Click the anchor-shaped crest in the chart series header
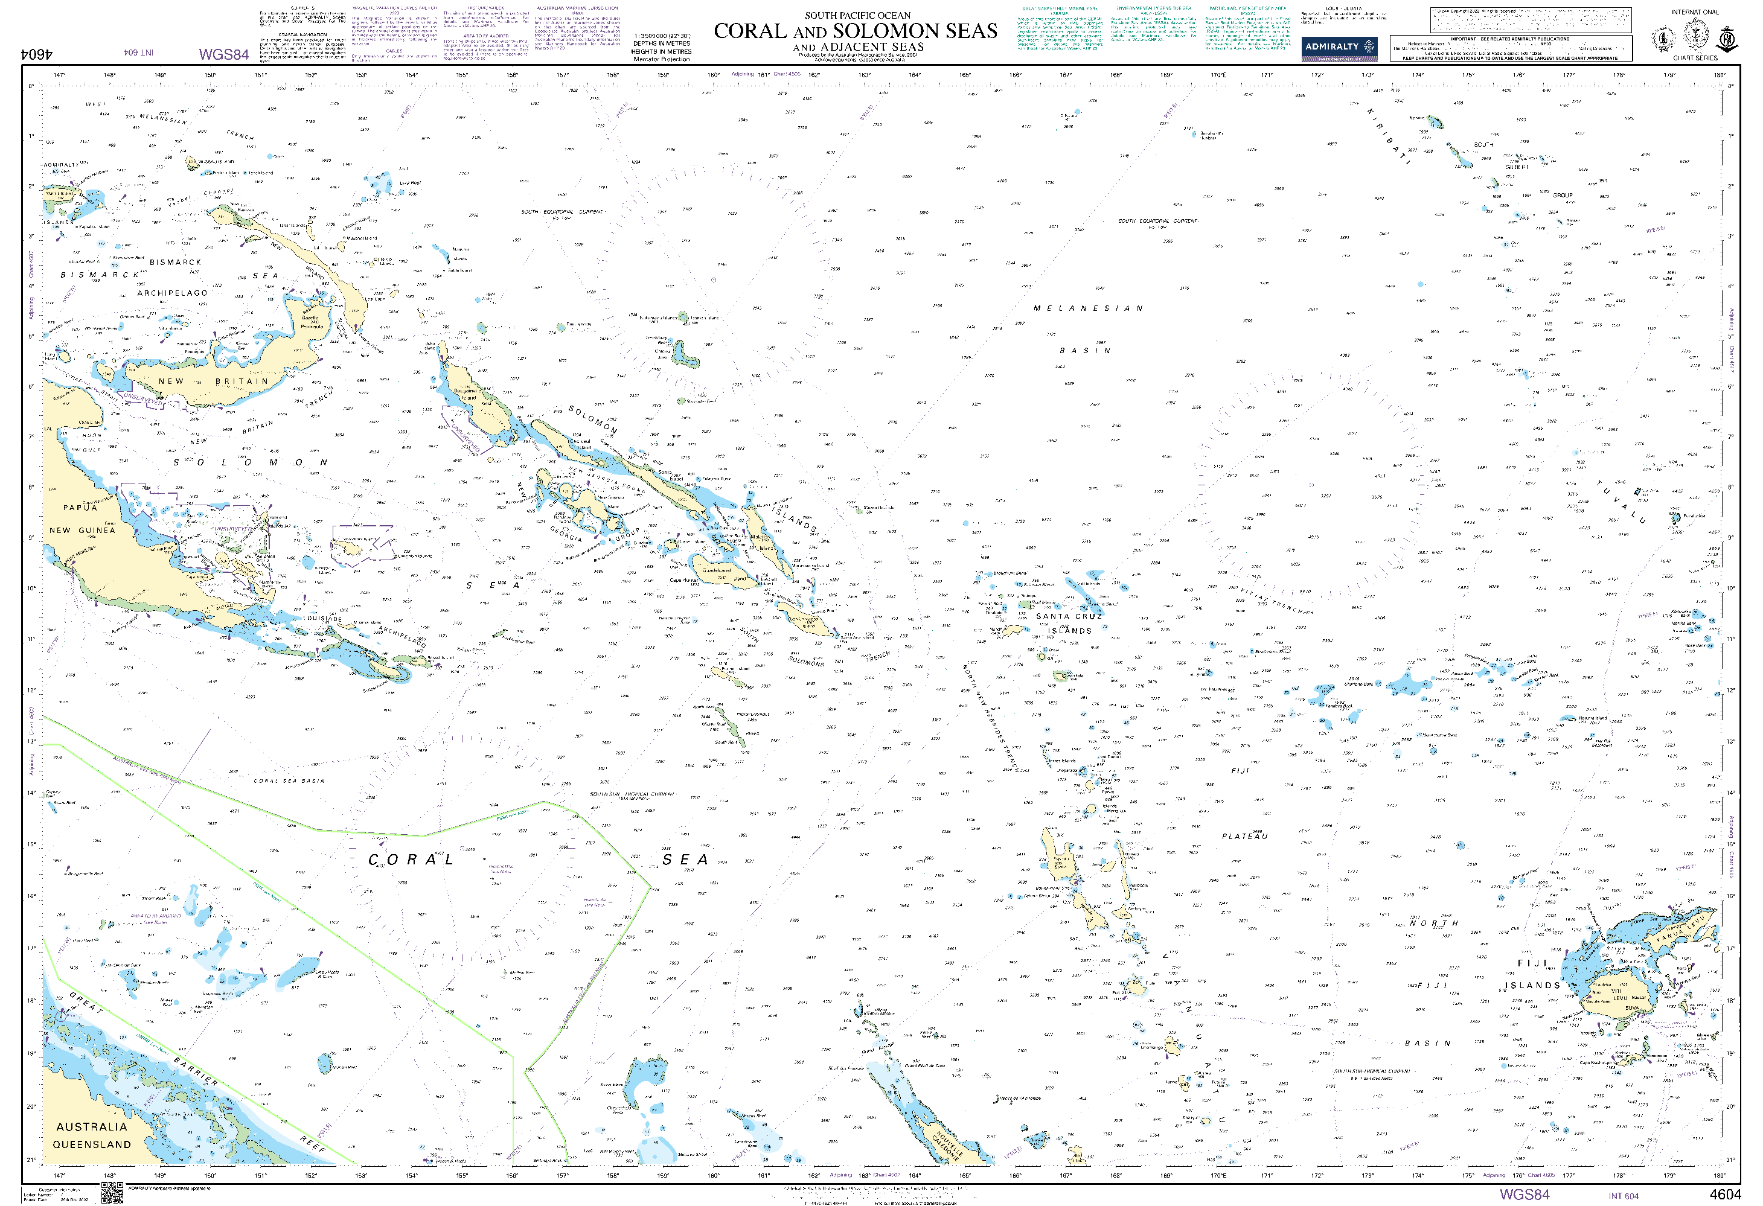1763x1206 pixels. [1728, 38]
